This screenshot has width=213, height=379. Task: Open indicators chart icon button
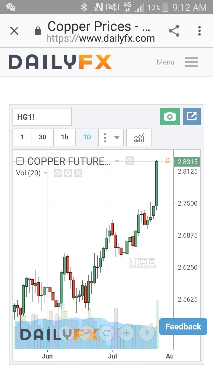(139, 138)
